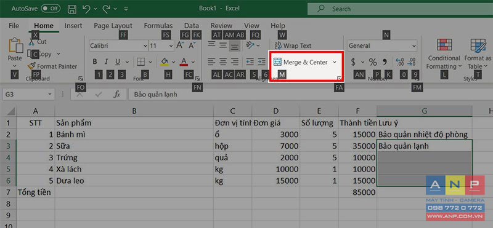Select cell Bảo quản nhiệt độ phòng
The width and height of the screenshot is (493, 228).
(425, 135)
